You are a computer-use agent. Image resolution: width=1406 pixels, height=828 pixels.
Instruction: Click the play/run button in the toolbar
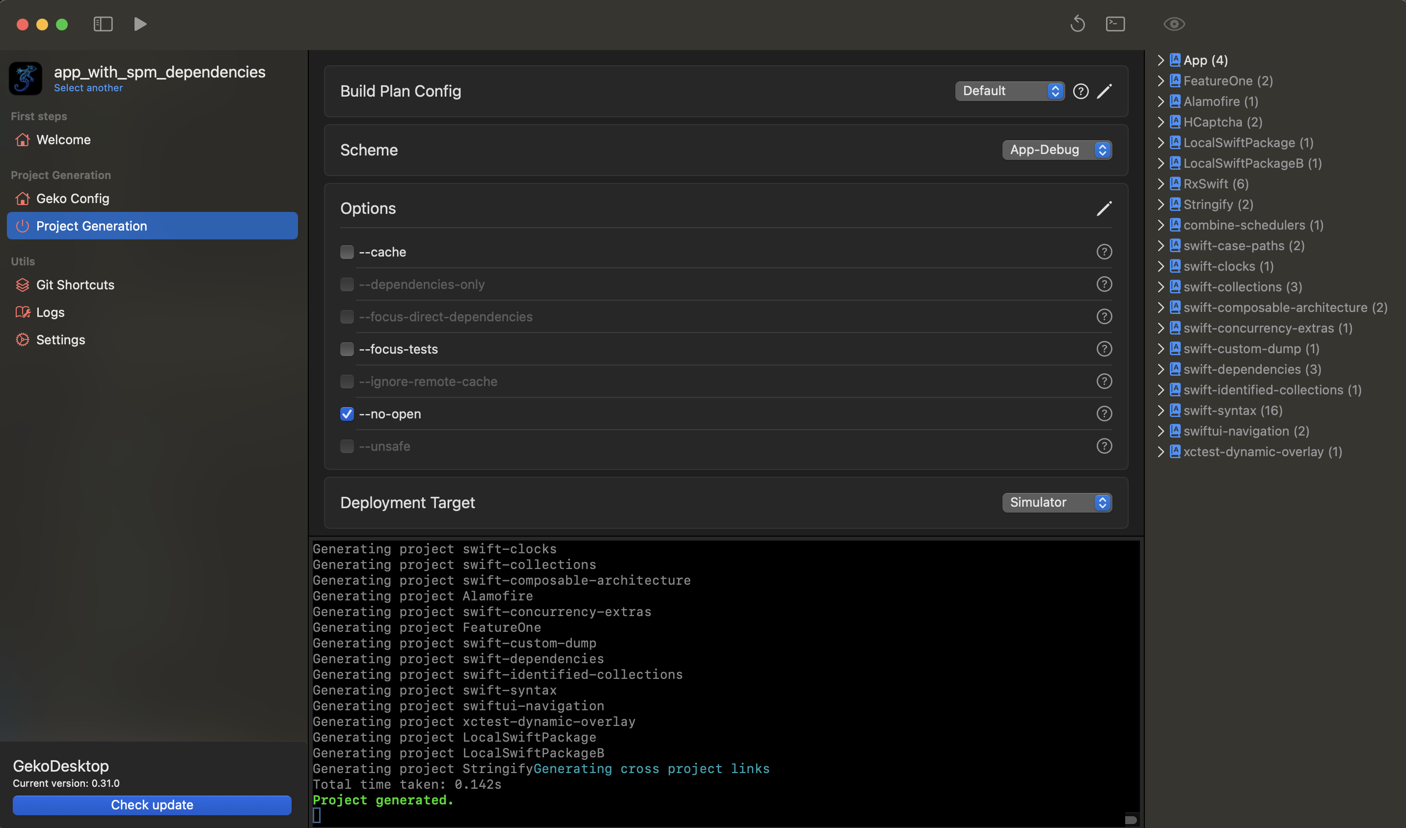140,24
